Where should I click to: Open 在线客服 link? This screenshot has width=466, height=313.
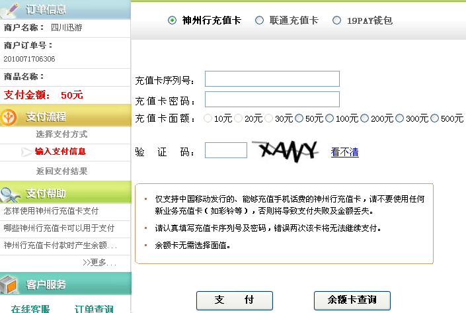(x=30, y=308)
